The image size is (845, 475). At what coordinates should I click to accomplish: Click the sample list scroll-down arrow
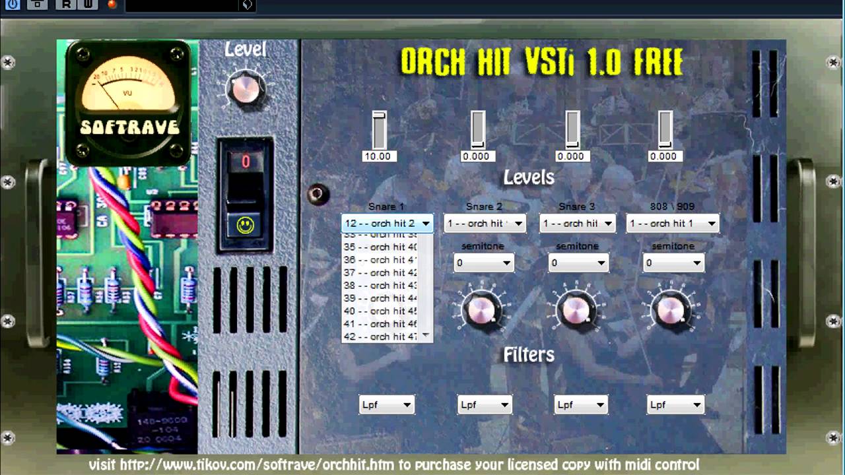426,335
